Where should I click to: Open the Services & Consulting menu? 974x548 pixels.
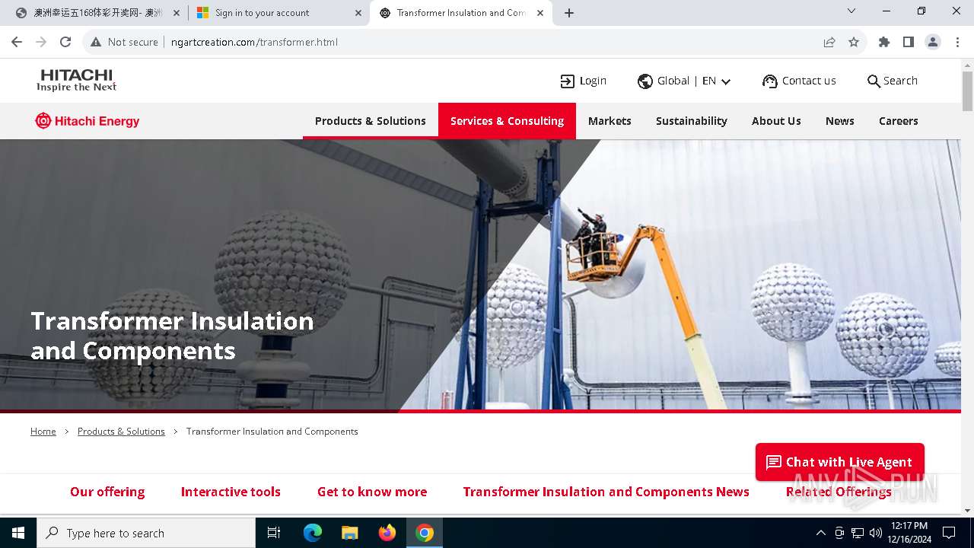point(507,121)
